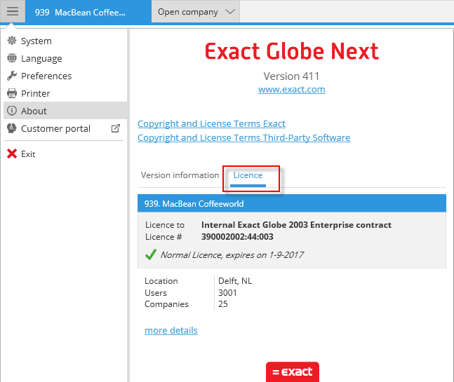Click the Location label
This screenshot has height=382, width=454.
pyautogui.click(x=161, y=281)
